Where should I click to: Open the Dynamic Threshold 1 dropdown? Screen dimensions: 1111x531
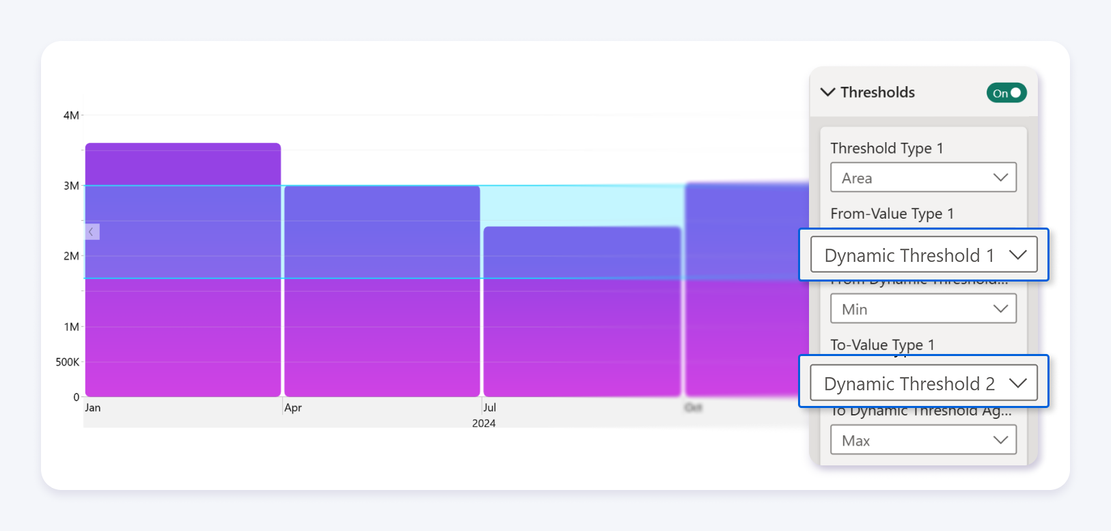pyautogui.click(x=923, y=255)
